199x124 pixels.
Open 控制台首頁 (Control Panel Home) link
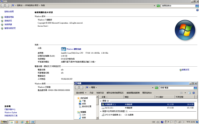(x=9, y=11)
